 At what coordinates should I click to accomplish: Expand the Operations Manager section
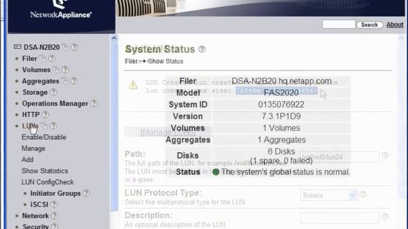[x=55, y=103]
